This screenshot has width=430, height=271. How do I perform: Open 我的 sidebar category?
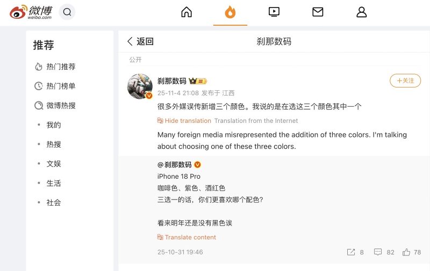[x=53, y=125]
